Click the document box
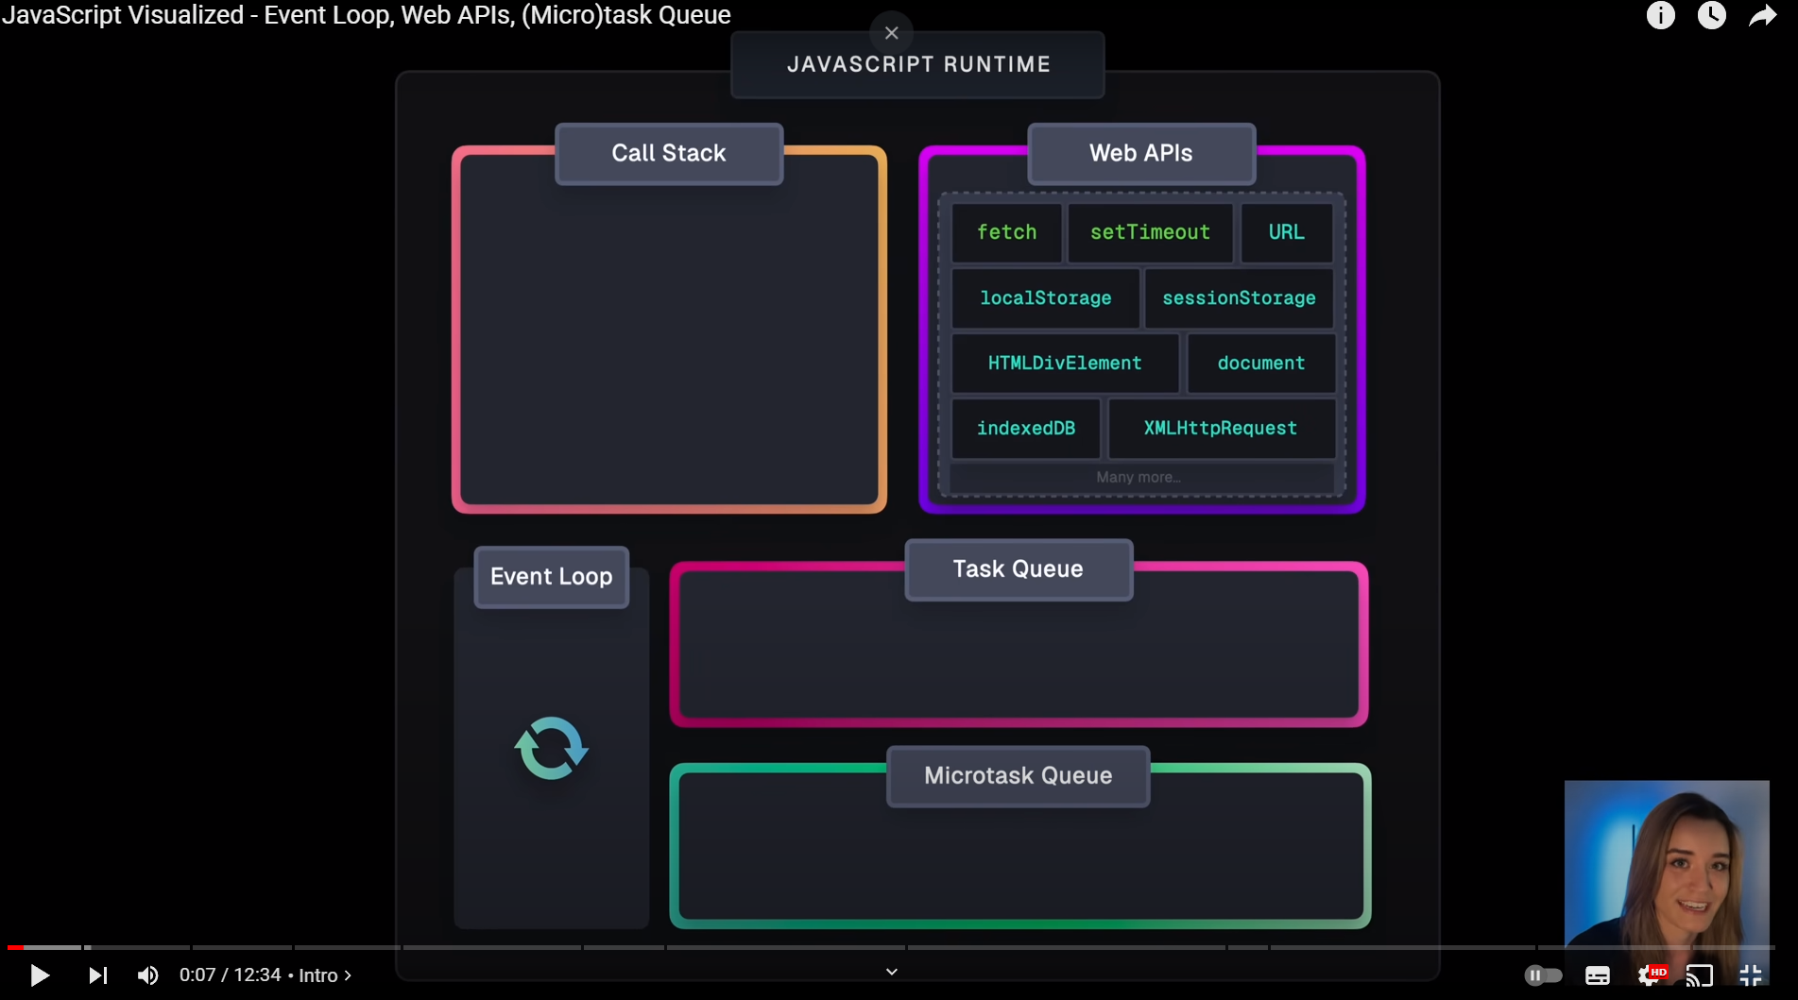 [x=1260, y=364]
